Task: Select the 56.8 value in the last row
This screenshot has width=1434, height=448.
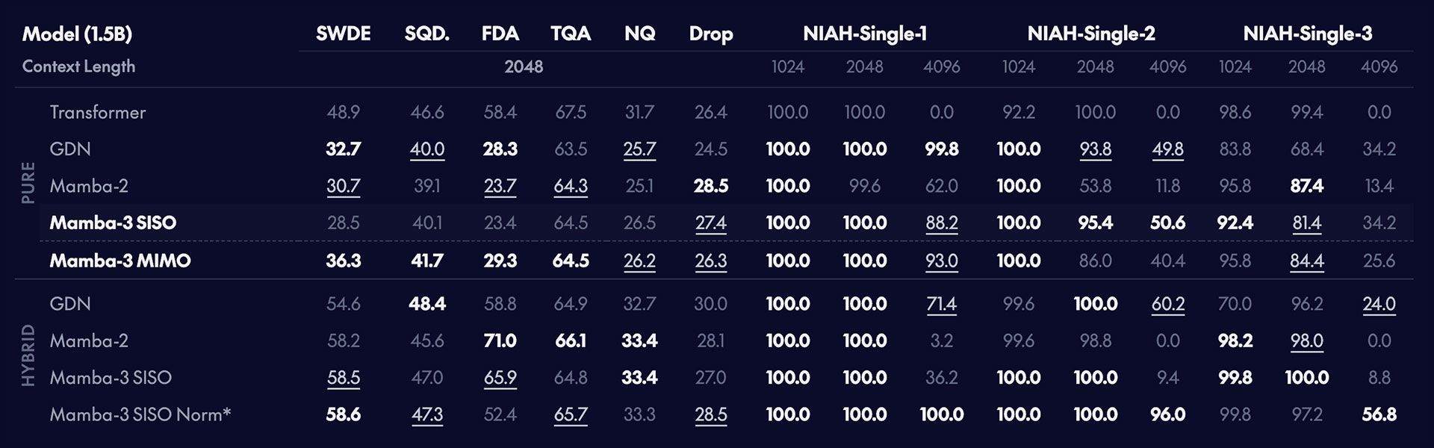Action: [1379, 414]
